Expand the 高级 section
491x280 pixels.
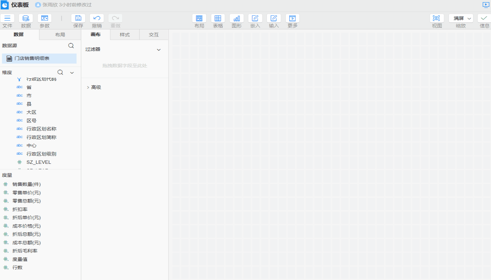pos(88,87)
